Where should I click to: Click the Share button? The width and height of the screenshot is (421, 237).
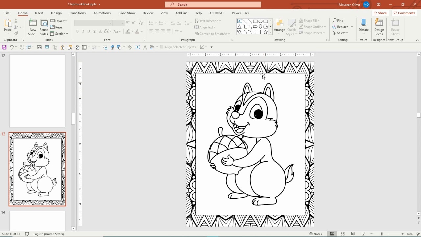click(x=380, y=13)
